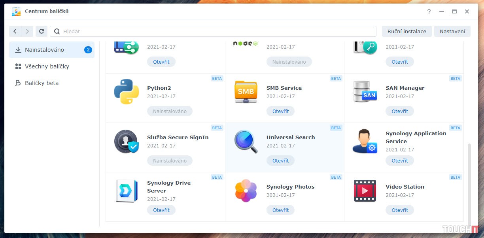Focus the Hledat search field

(x=214, y=31)
